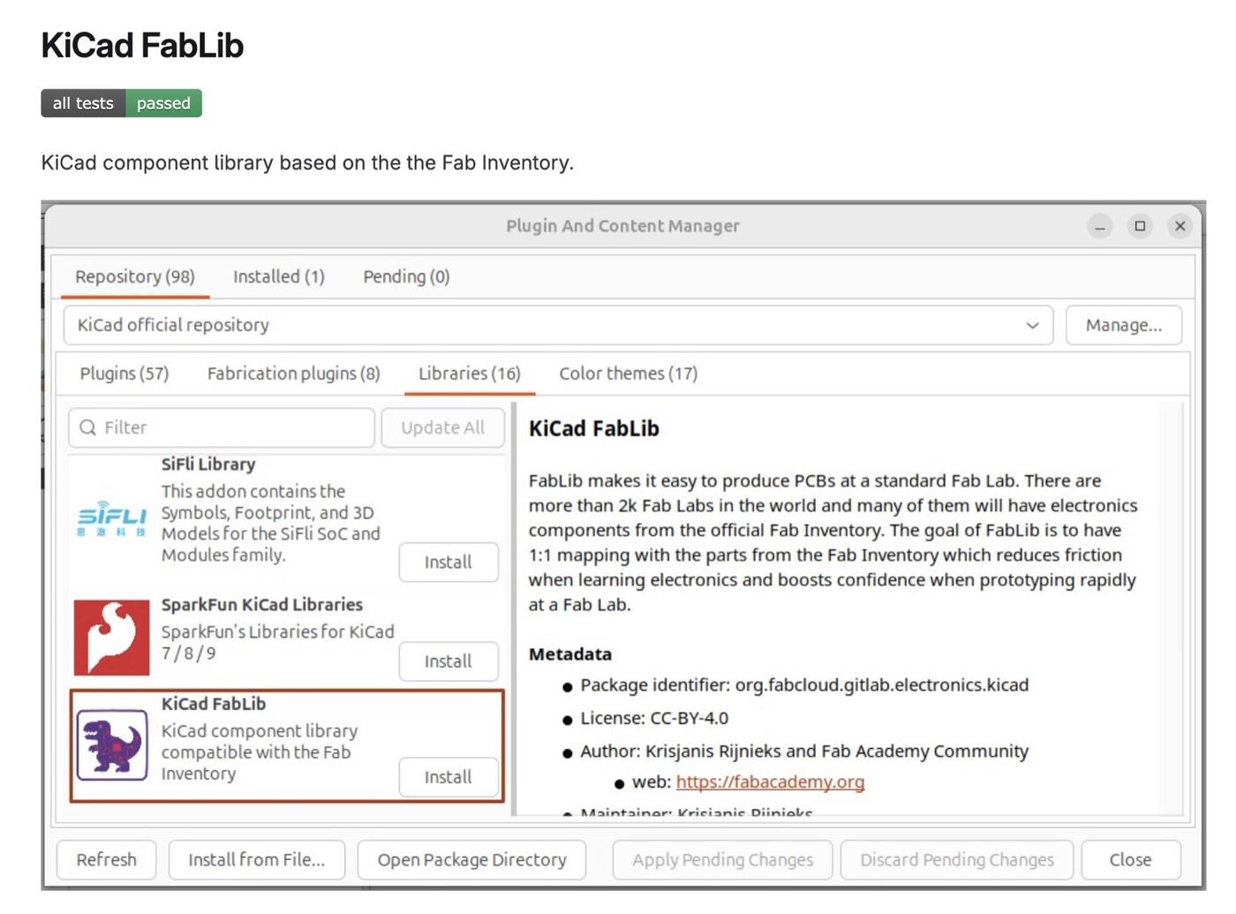Select the SparkFun KiCad Libraries title
Screen dimensions: 1236x914
point(262,605)
